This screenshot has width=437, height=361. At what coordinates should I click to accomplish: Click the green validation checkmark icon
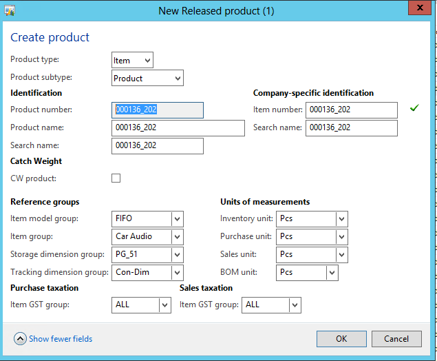click(x=414, y=109)
